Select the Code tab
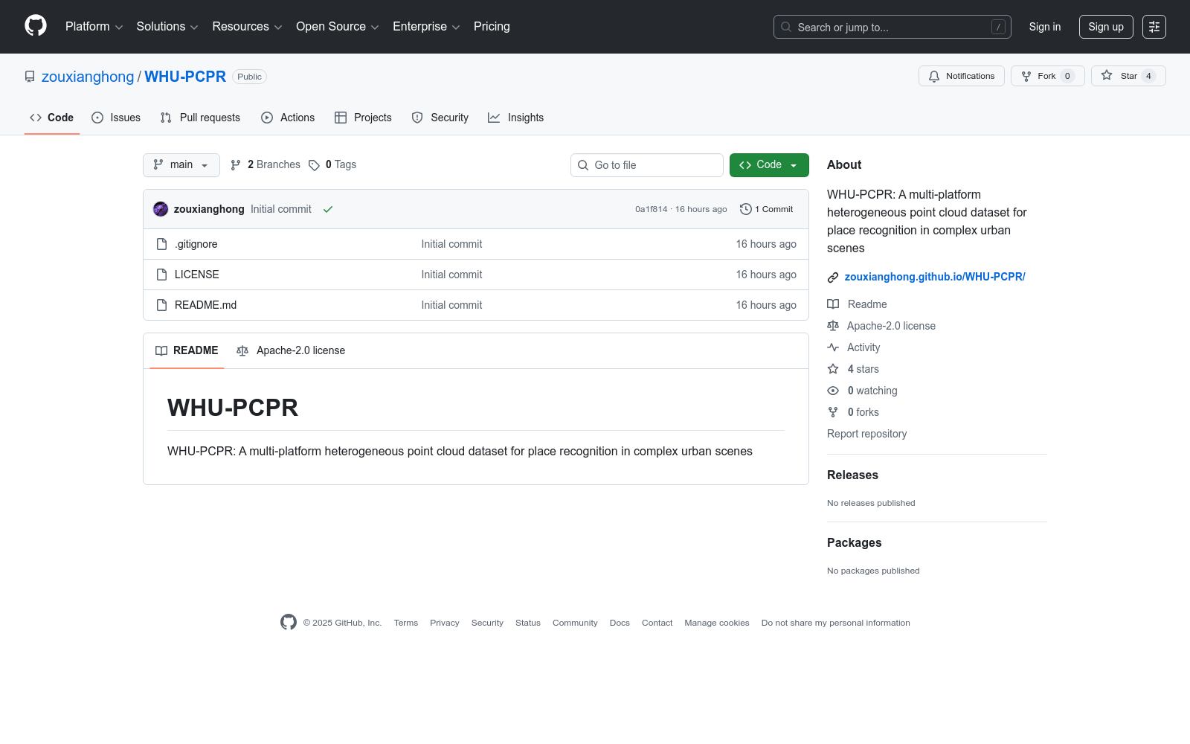The height and width of the screenshot is (744, 1190). [x=52, y=118]
